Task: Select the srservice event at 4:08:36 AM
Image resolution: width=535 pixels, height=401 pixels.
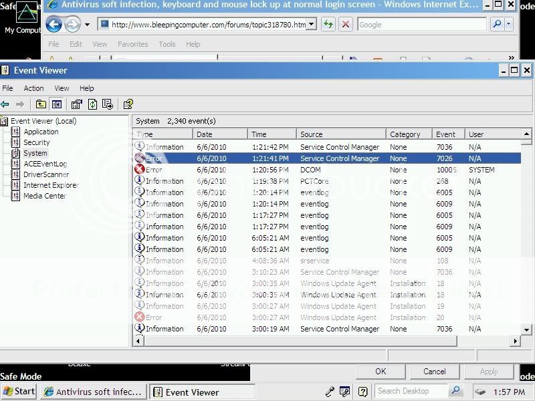Action: (x=327, y=261)
